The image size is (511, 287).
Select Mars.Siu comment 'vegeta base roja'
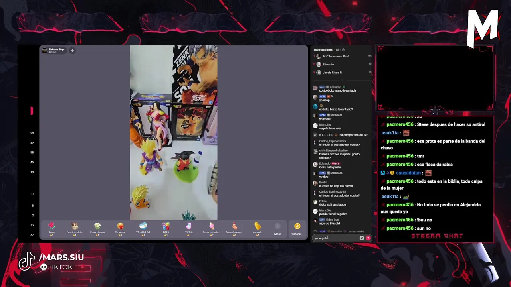tap(330, 128)
